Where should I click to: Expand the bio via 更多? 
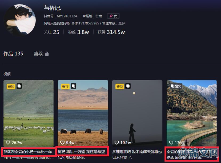(122, 23)
